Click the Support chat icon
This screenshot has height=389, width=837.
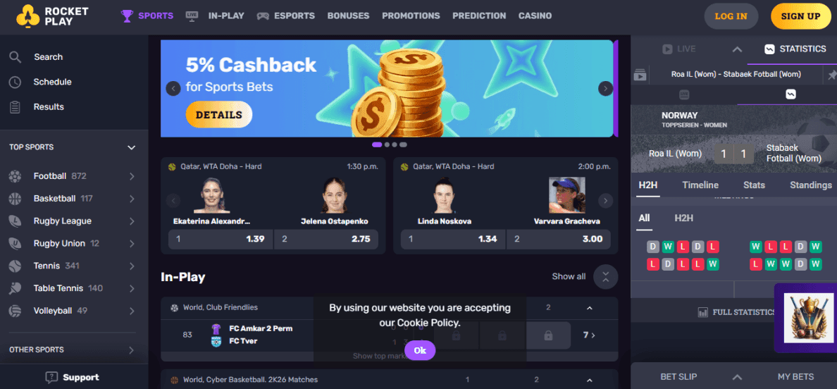[x=51, y=377]
